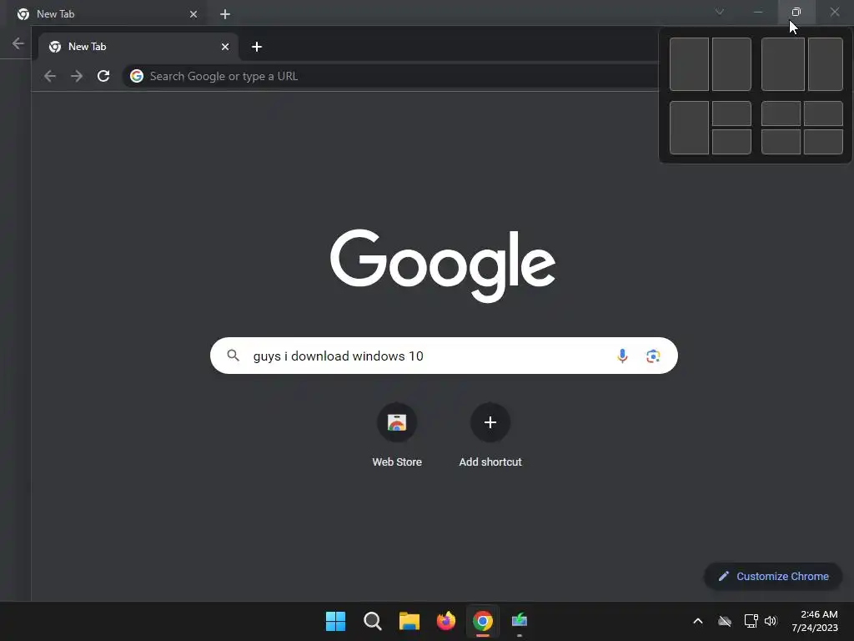Screen dimensions: 854x641
Task: Open the Web Store shortcut
Action: (397, 434)
